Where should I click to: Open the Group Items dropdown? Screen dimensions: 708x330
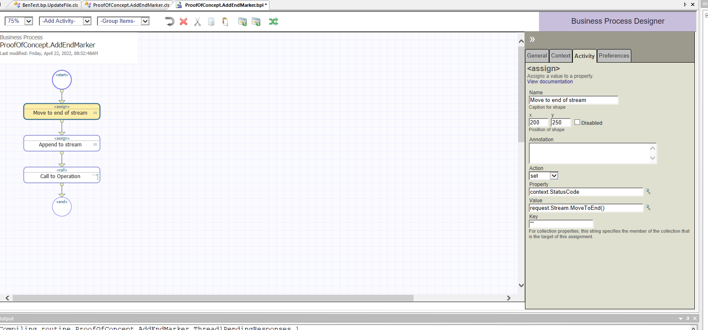[145, 21]
